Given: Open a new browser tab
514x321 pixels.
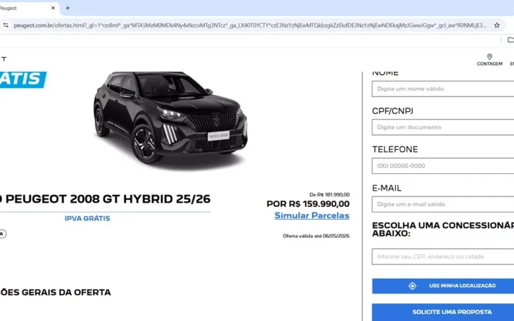Looking at the screenshot, I should point(67,8).
